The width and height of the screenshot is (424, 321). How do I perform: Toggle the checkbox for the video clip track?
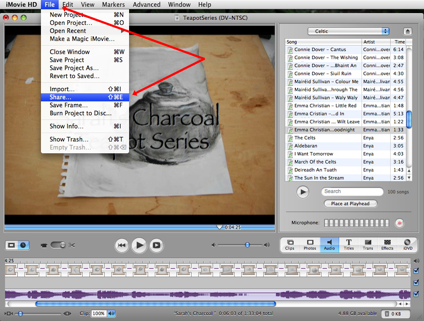tap(416, 271)
